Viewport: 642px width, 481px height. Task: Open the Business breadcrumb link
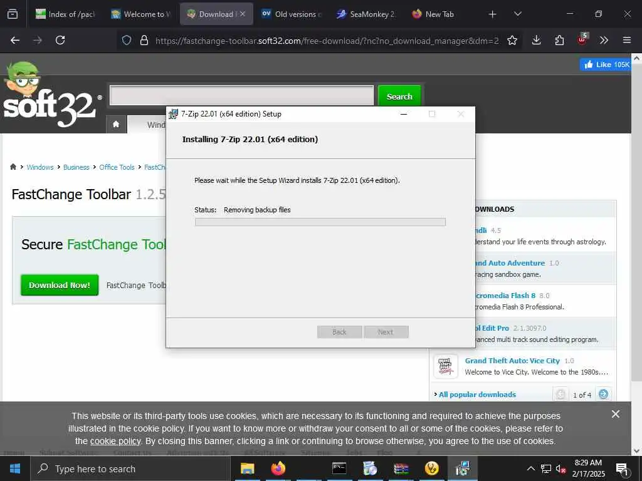(x=76, y=167)
